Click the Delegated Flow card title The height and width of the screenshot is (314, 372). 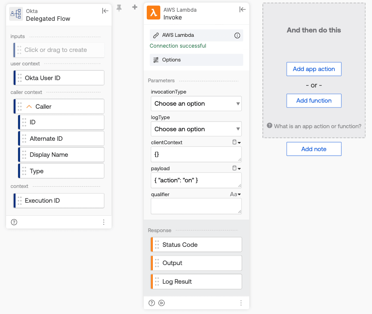(48, 19)
